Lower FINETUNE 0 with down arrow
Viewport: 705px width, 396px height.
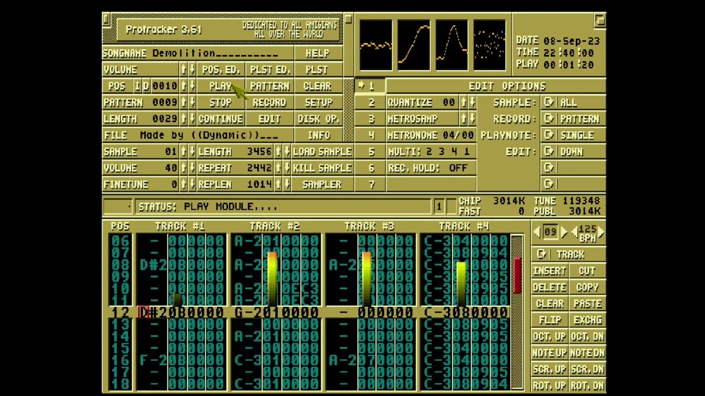point(192,185)
